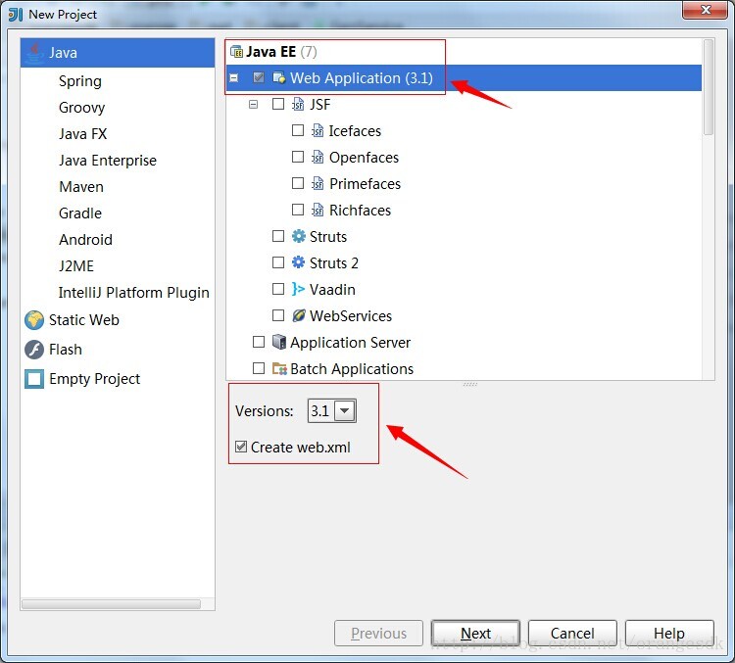Choose IntelliJ Platform Plugin type
735x663 pixels.
click(133, 293)
